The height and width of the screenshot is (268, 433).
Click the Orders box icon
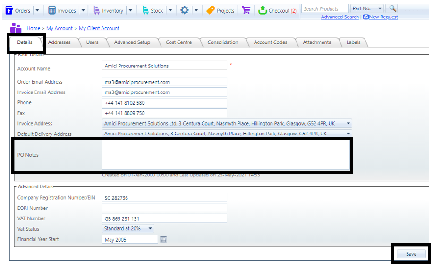[x=9, y=10]
